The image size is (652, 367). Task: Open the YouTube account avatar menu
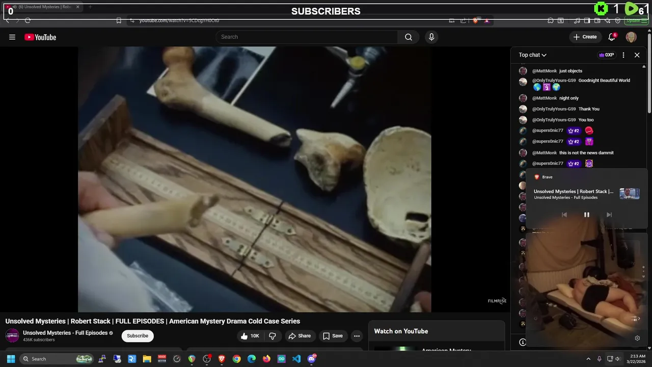631,37
